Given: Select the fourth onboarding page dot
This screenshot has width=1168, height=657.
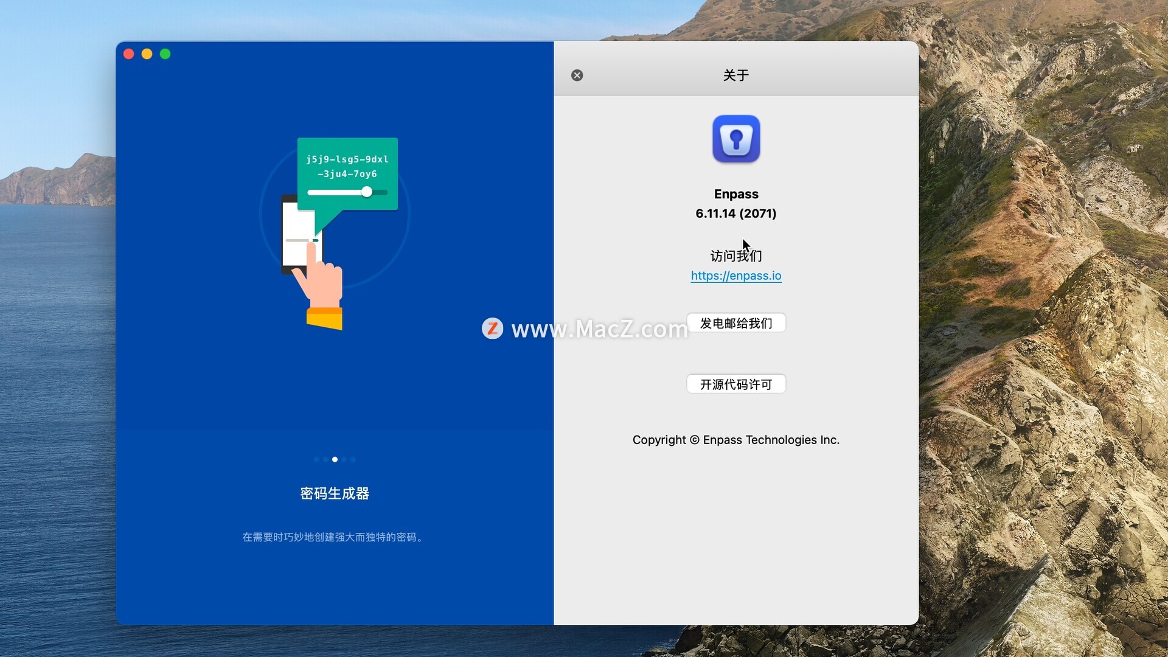Looking at the screenshot, I should 344,459.
